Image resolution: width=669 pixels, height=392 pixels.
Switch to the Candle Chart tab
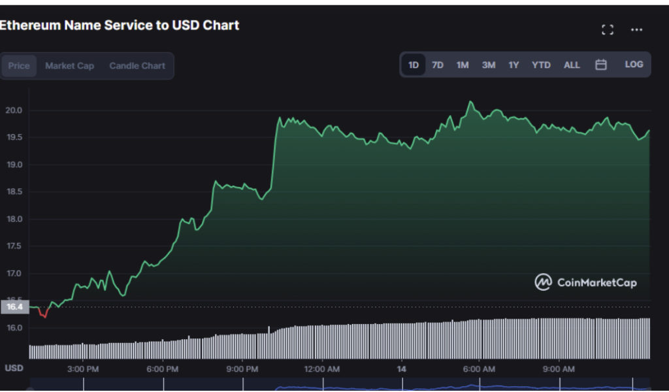pos(137,66)
